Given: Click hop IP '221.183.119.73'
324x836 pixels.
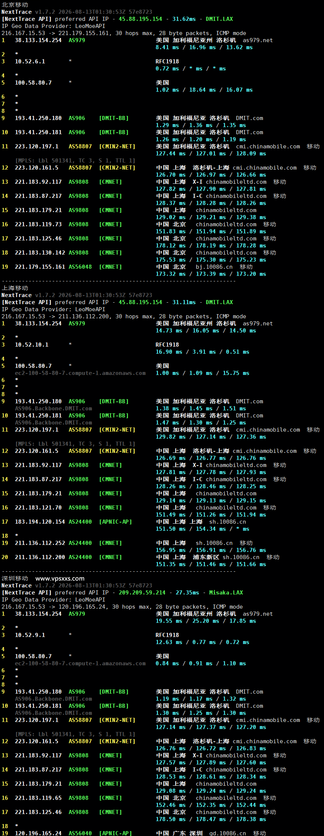Looking at the screenshot, I should (38, 224).
